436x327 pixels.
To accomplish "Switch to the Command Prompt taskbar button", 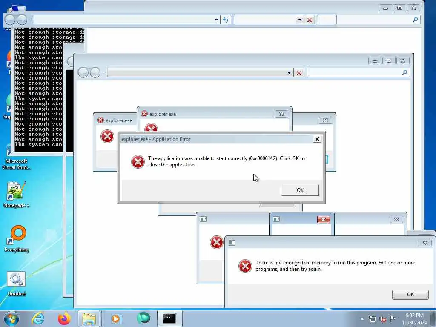I will (169, 318).
